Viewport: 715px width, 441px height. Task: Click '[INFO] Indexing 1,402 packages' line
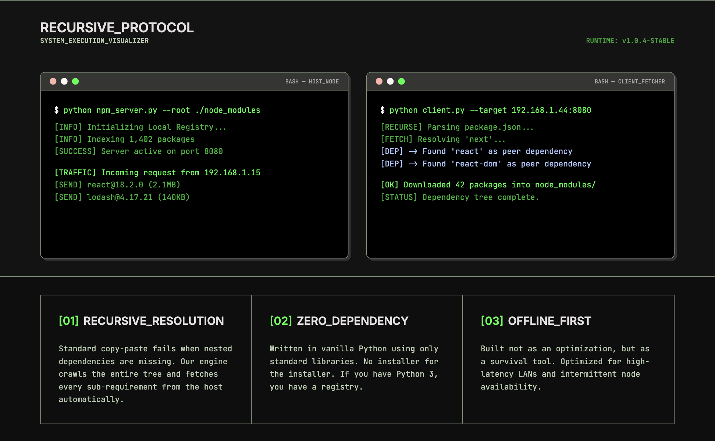tap(124, 139)
